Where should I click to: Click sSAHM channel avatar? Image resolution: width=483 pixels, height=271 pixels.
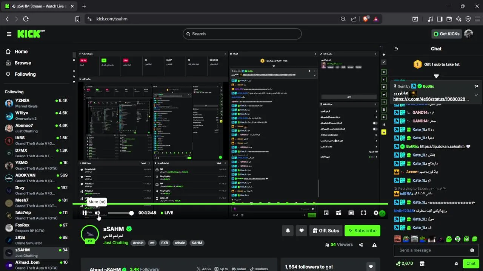coord(90,234)
